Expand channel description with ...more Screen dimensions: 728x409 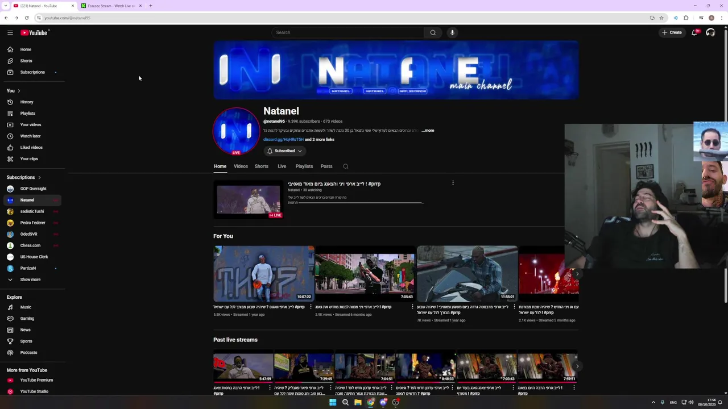click(428, 131)
